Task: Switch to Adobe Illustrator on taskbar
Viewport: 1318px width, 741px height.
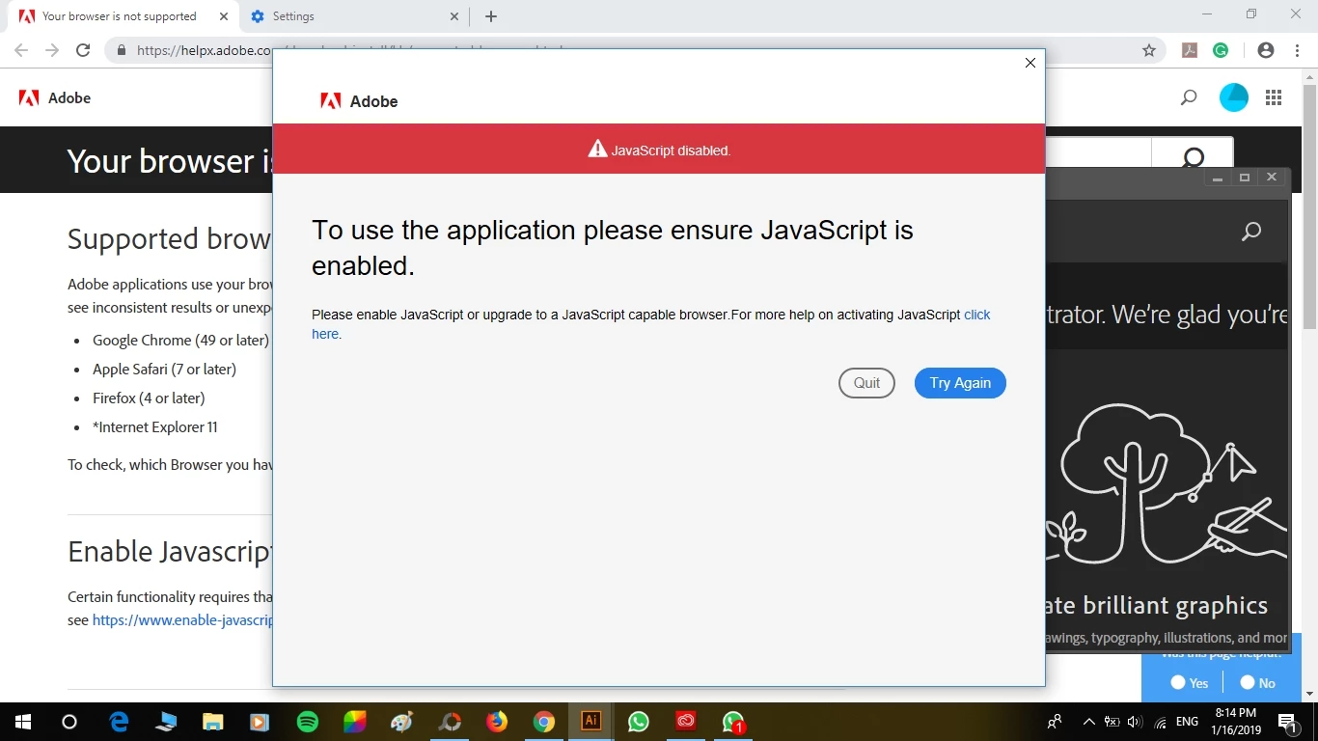Action: [x=591, y=722]
